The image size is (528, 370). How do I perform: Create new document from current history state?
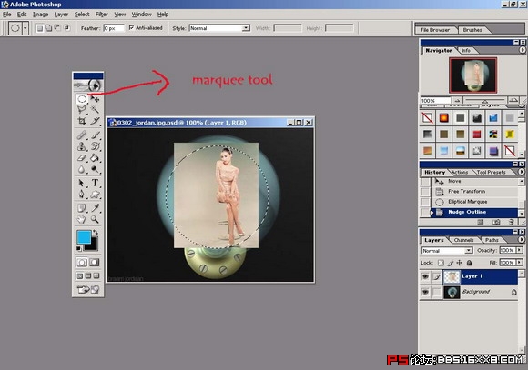click(481, 222)
